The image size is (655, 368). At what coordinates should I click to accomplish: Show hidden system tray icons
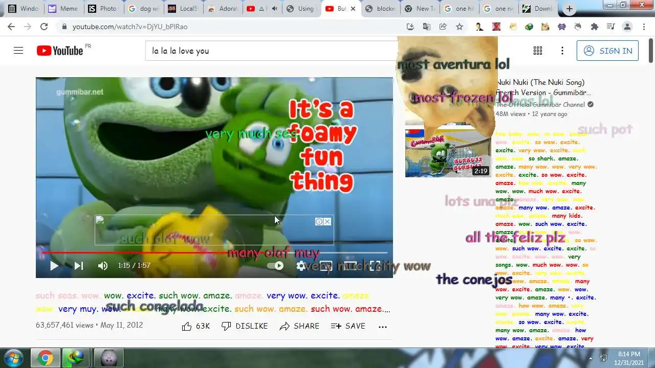coord(591,358)
